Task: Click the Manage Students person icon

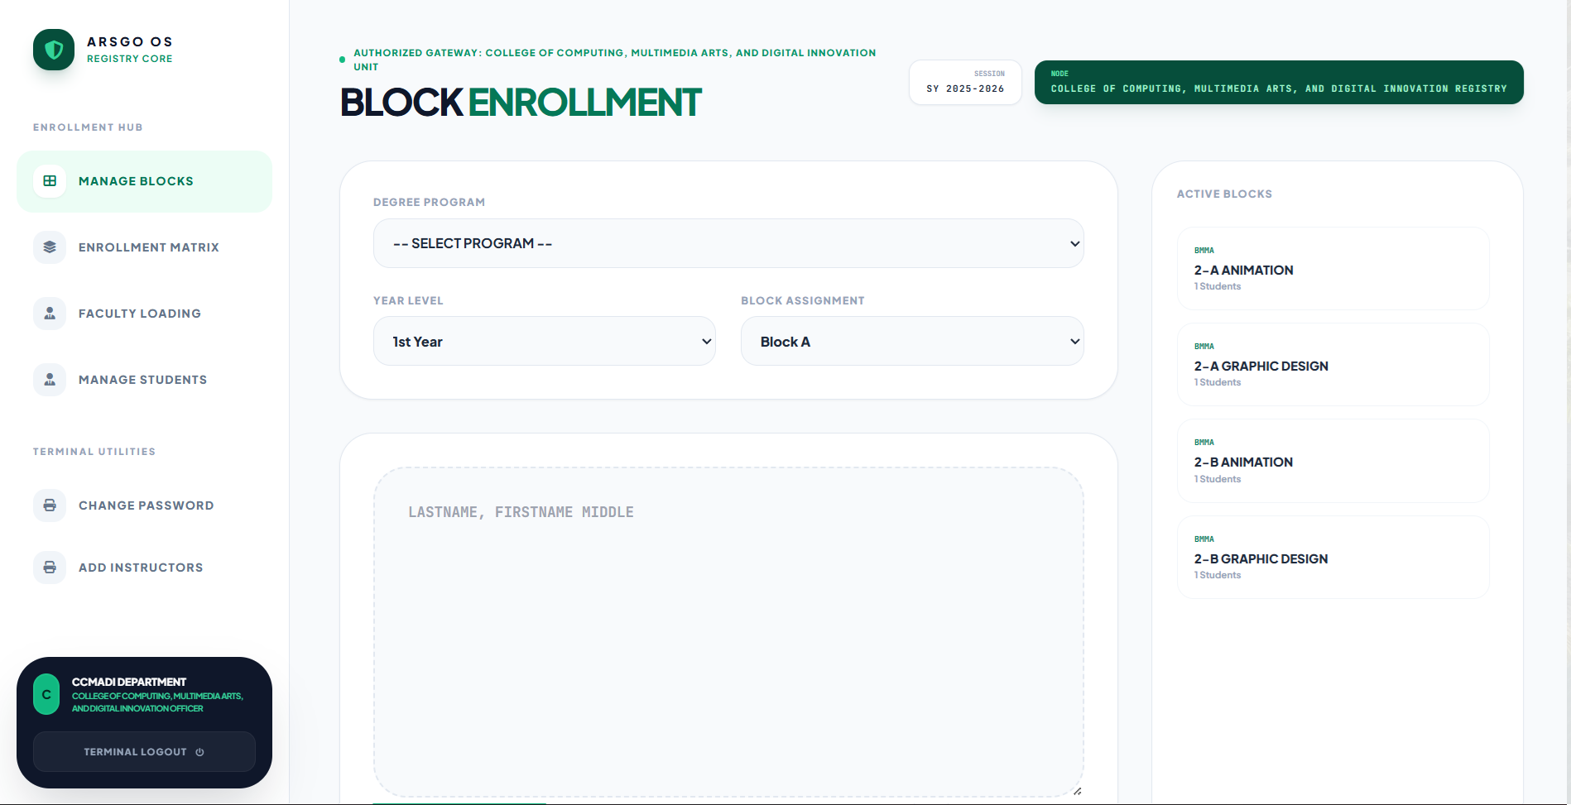Action: coord(50,380)
